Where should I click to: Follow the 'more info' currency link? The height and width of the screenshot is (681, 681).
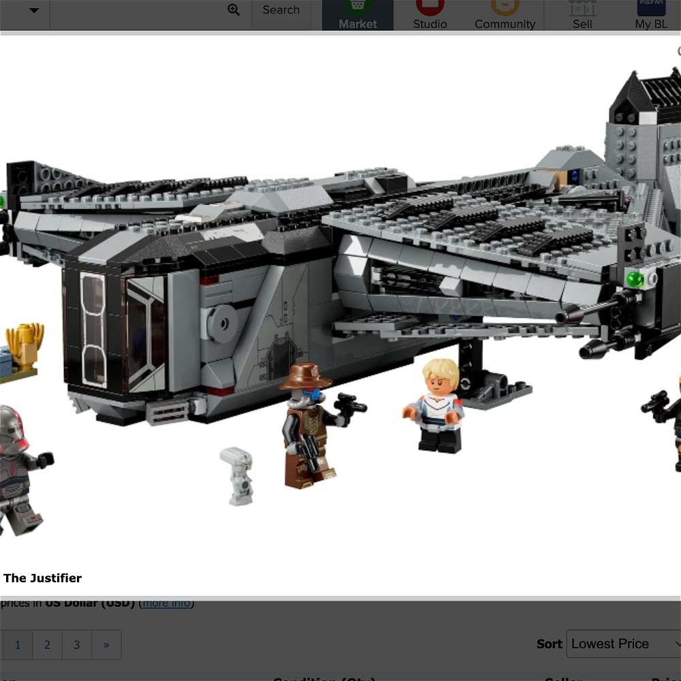click(x=166, y=603)
